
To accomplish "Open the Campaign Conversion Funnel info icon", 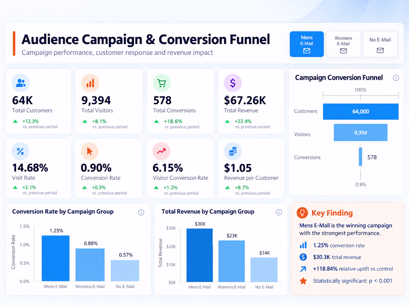I will pos(396,78).
